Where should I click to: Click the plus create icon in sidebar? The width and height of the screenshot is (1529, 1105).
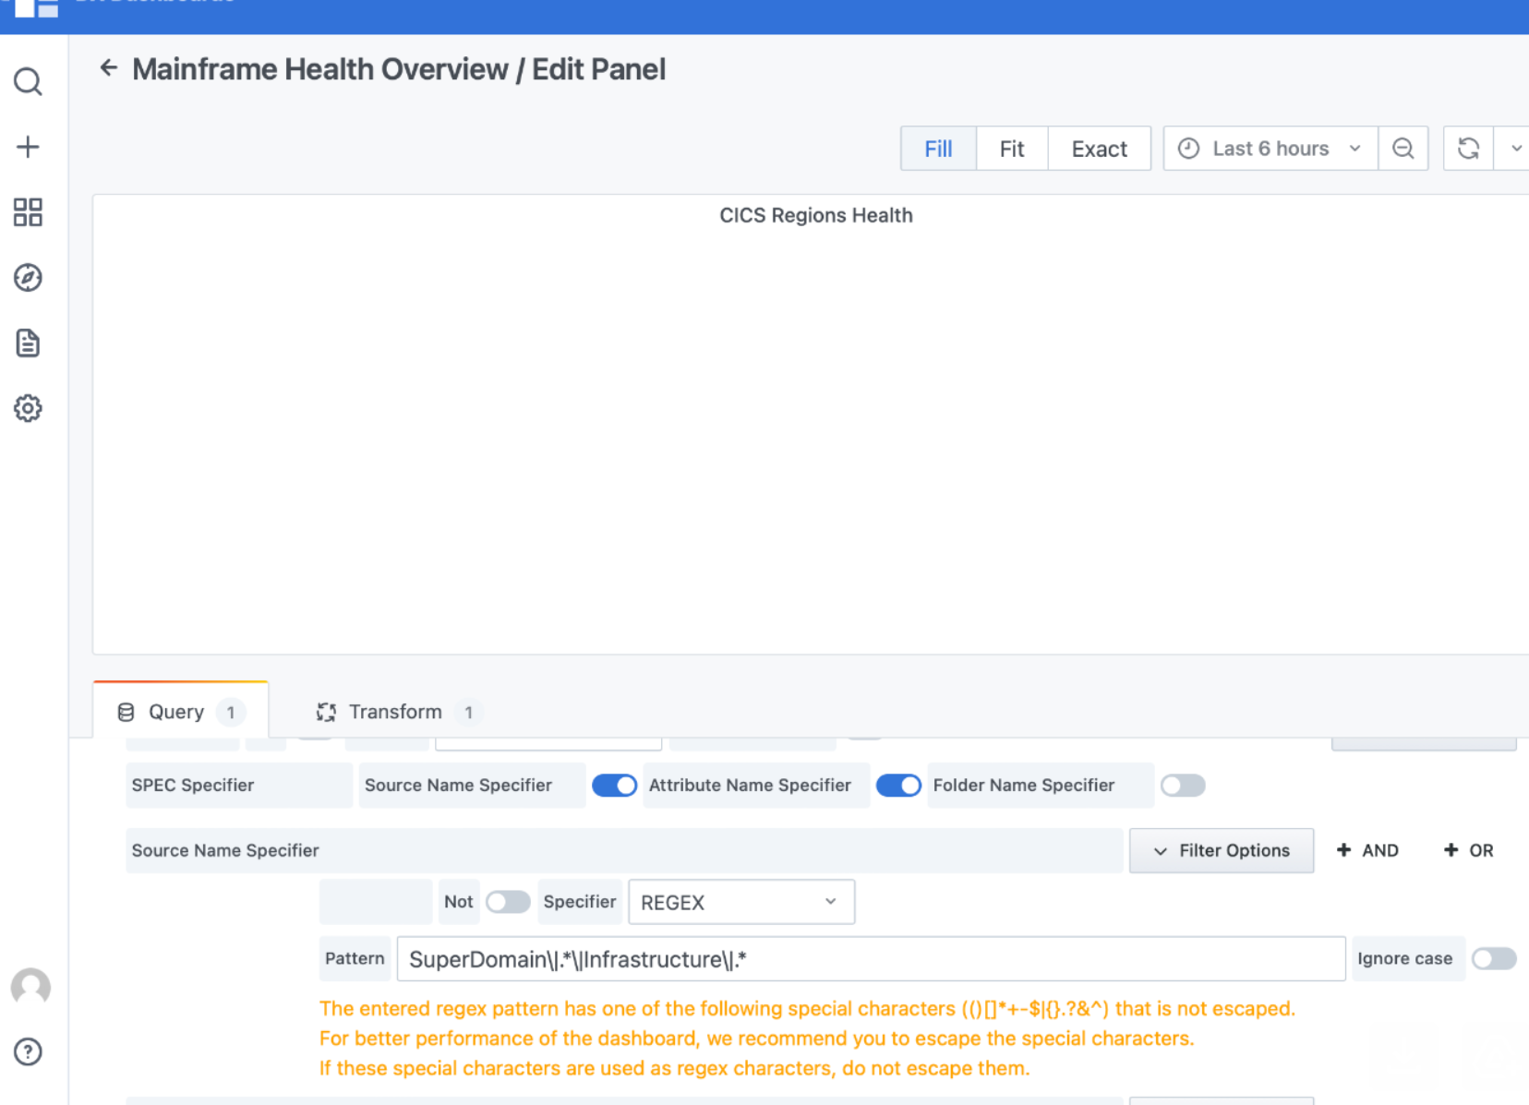click(x=28, y=147)
